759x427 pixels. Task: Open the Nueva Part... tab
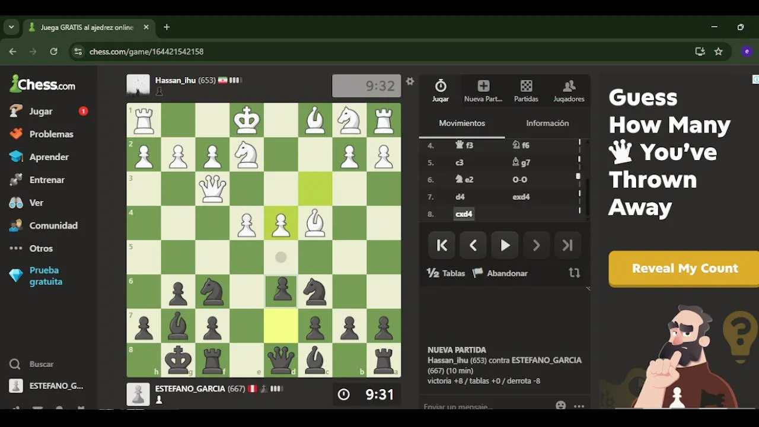coord(483,91)
